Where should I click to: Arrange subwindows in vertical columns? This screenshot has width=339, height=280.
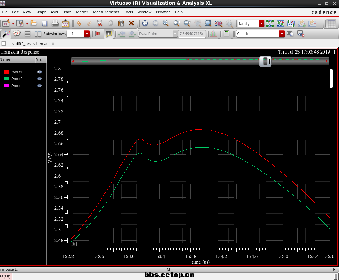[38, 33]
